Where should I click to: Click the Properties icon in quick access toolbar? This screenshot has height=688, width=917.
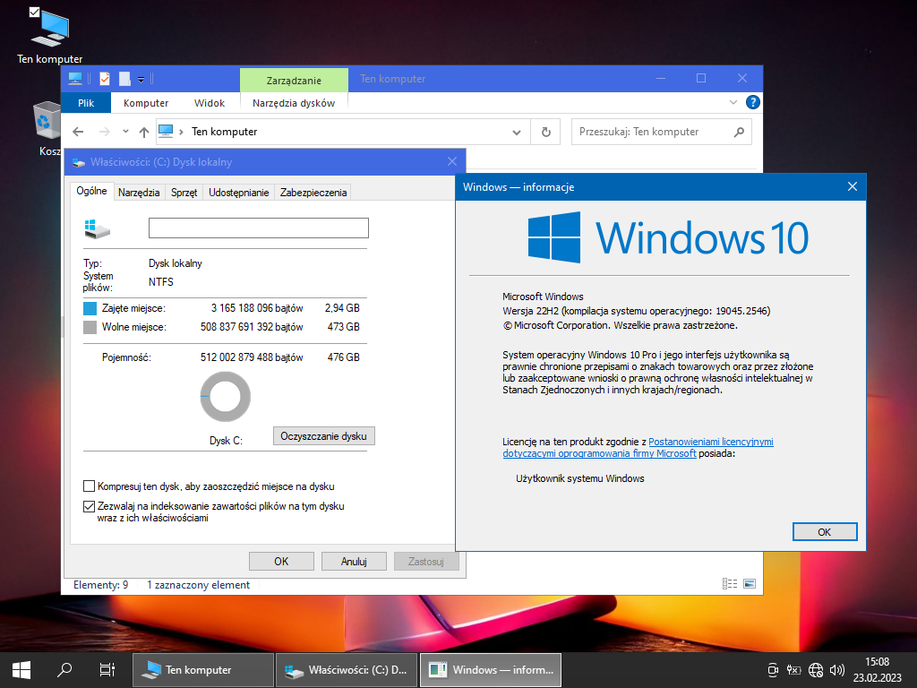pos(105,79)
